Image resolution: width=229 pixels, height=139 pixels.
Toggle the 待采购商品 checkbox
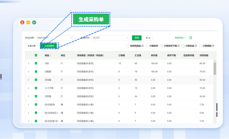pos(128,46)
